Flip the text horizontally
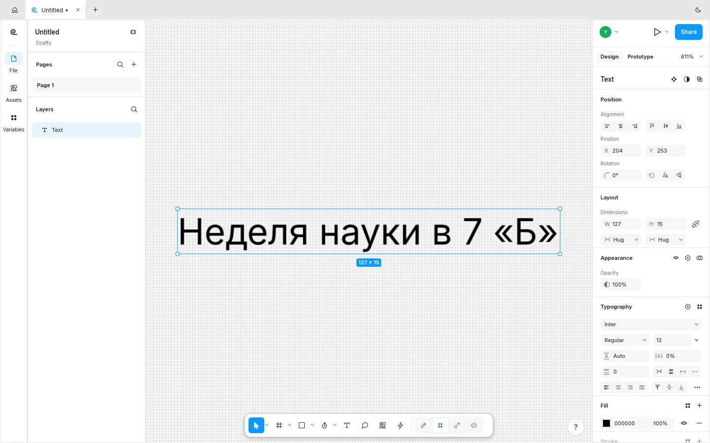 pos(666,175)
